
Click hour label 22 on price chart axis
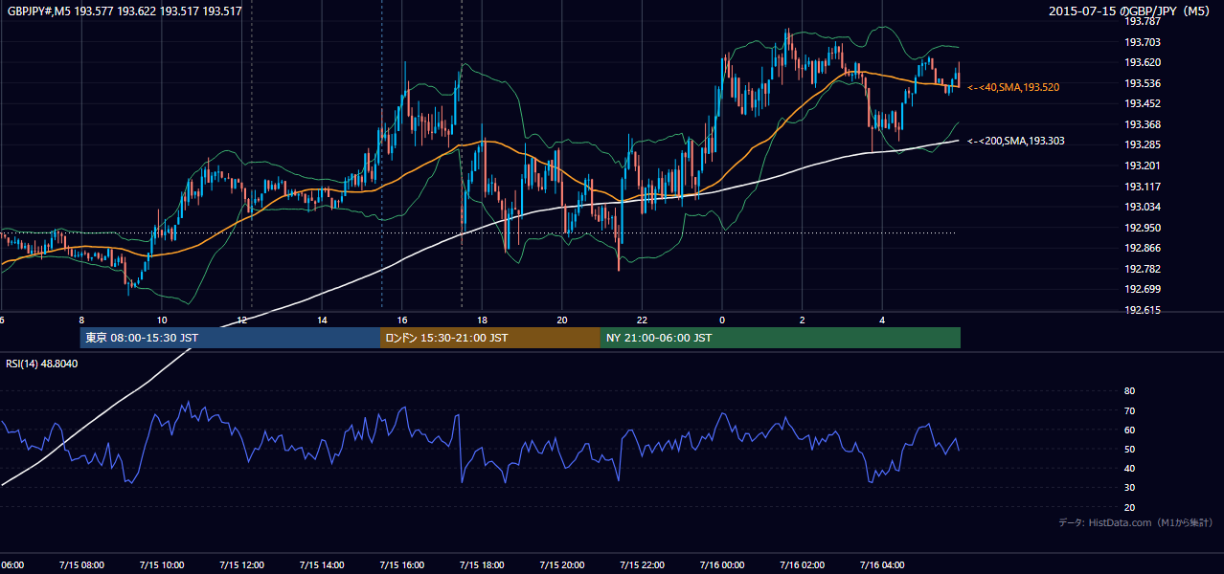pos(642,320)
